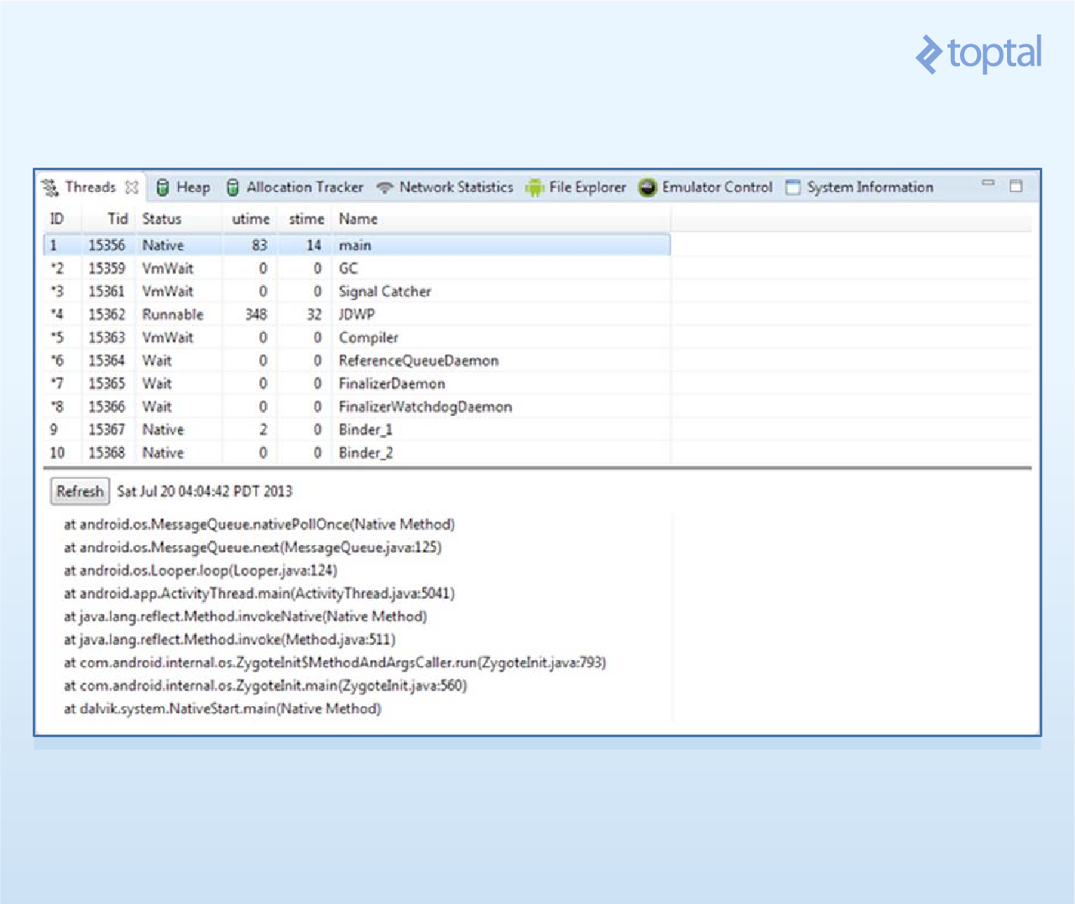
Task: Click the Looper.loop stack trace line
Action: [201, 570]
